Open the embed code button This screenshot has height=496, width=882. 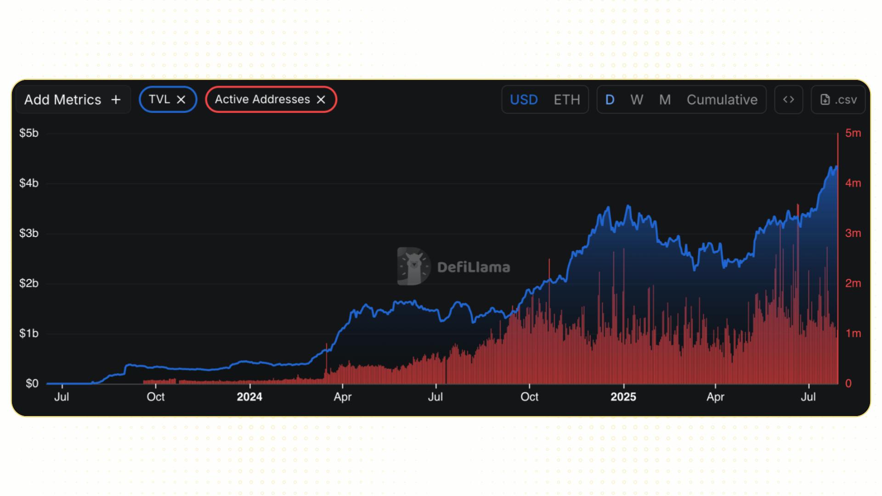(789, 100)
